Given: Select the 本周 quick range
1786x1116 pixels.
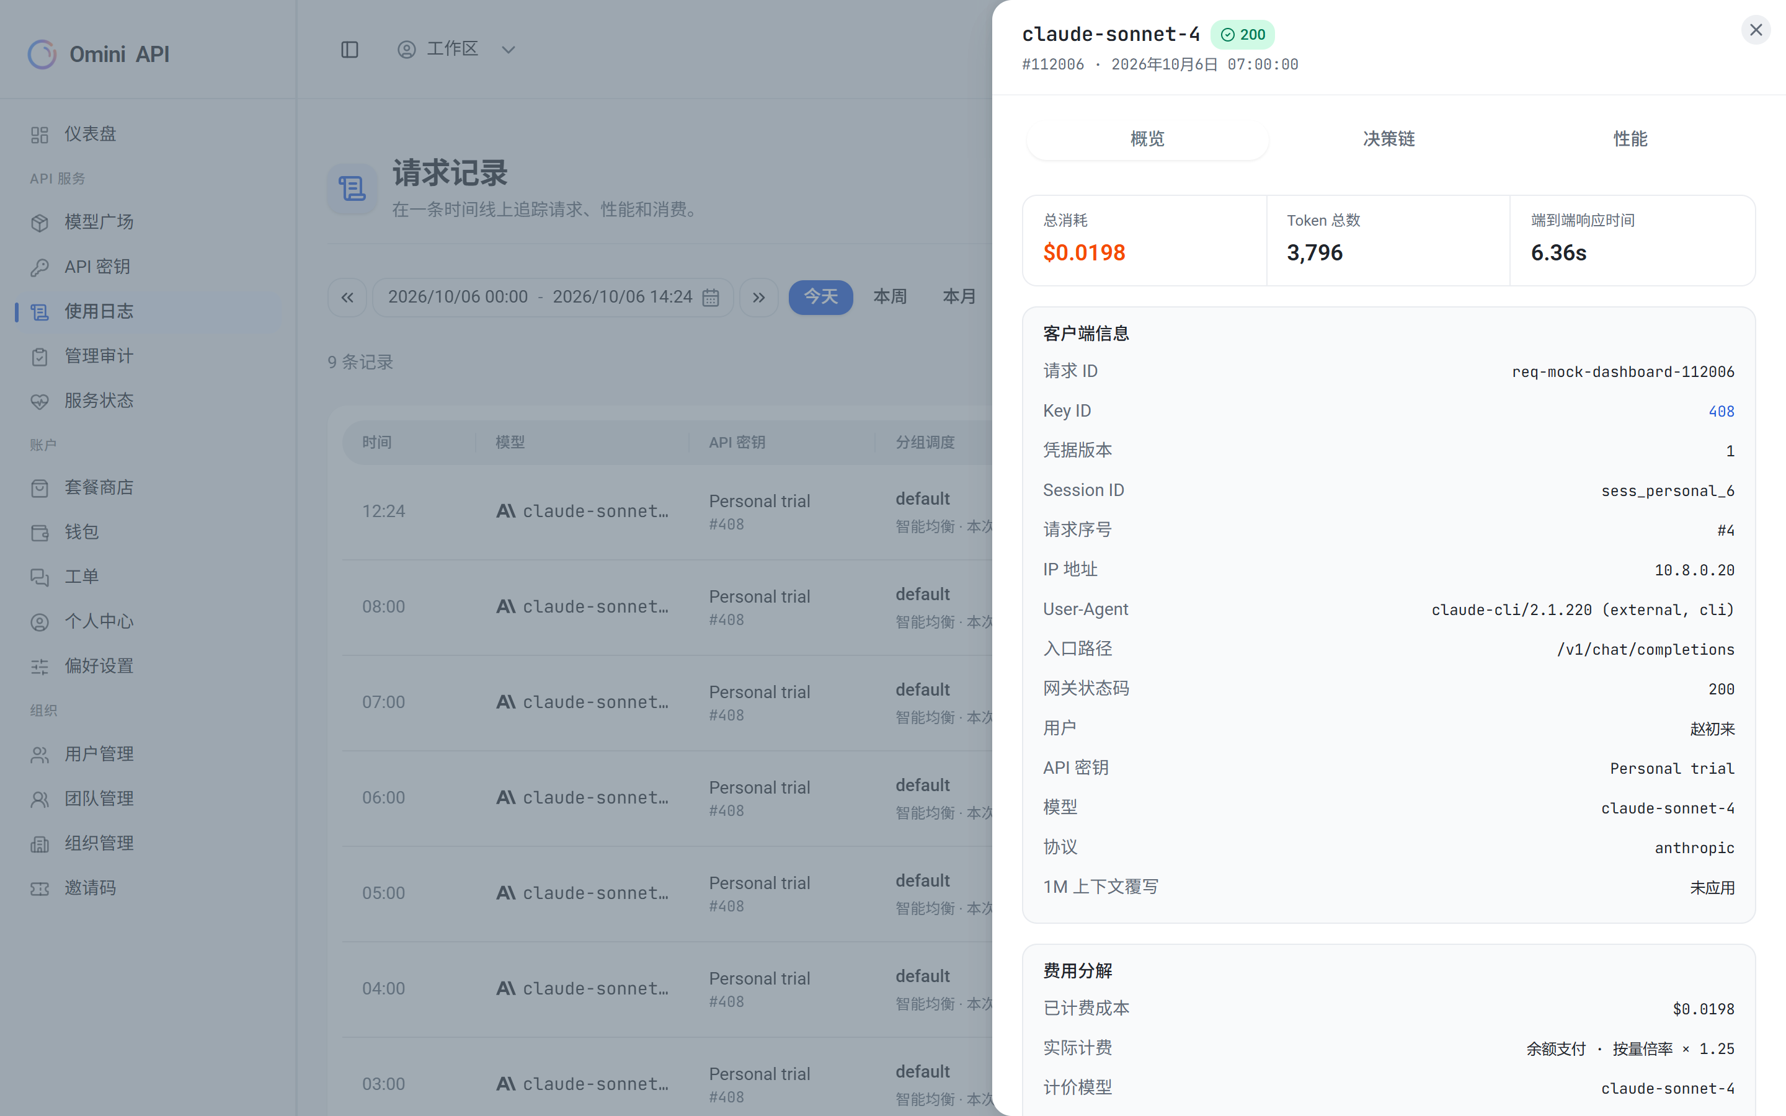Looking at the screenshot, I should (890, 298).
